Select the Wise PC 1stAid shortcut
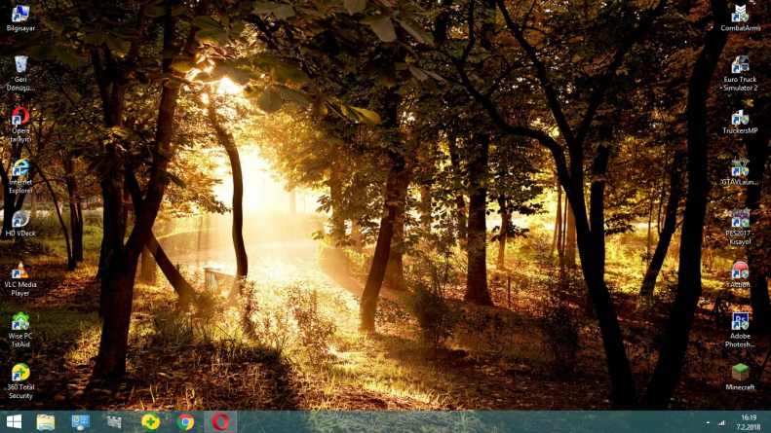Image resolution: width=771 pixels, height=433 pixels. (20, 331)
